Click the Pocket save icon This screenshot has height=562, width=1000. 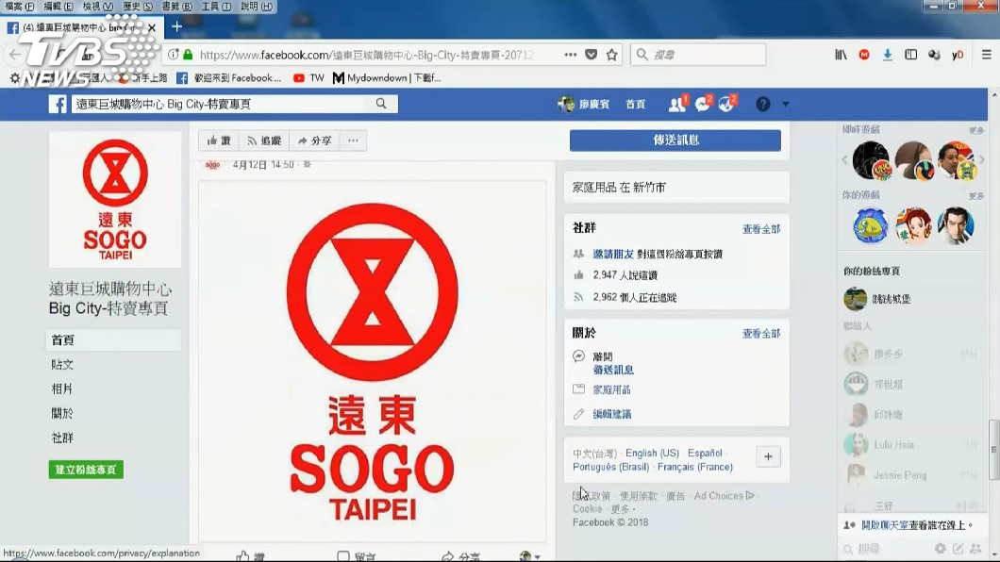click(x=592, y=55)
